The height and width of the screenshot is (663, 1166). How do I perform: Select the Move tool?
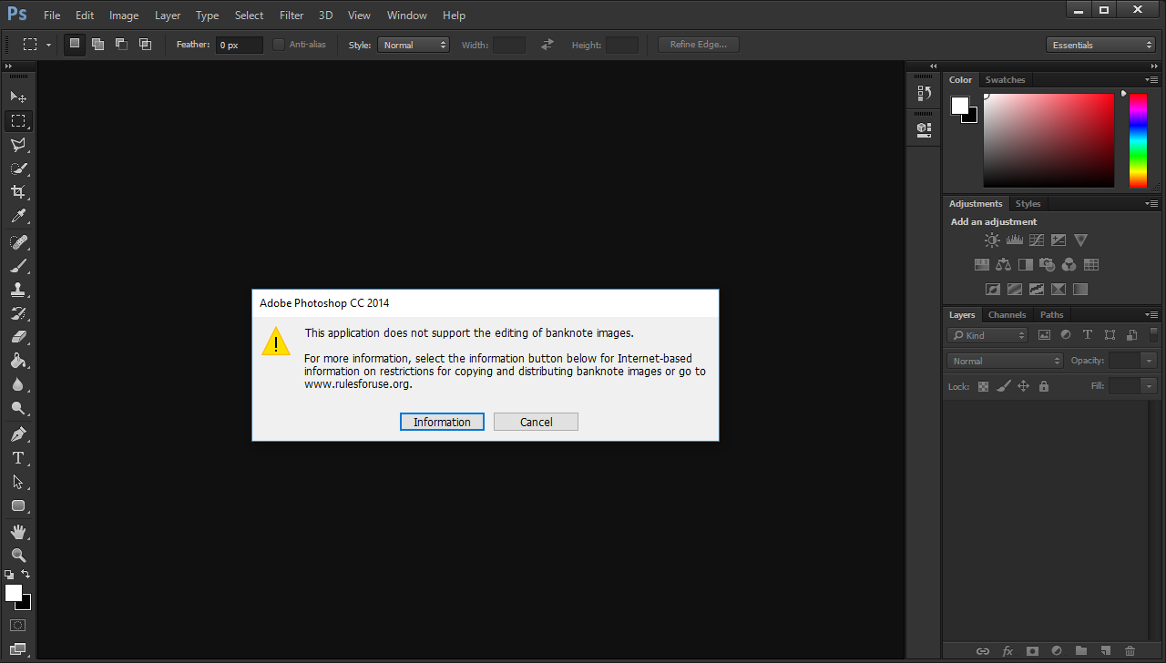coord(18,97)
